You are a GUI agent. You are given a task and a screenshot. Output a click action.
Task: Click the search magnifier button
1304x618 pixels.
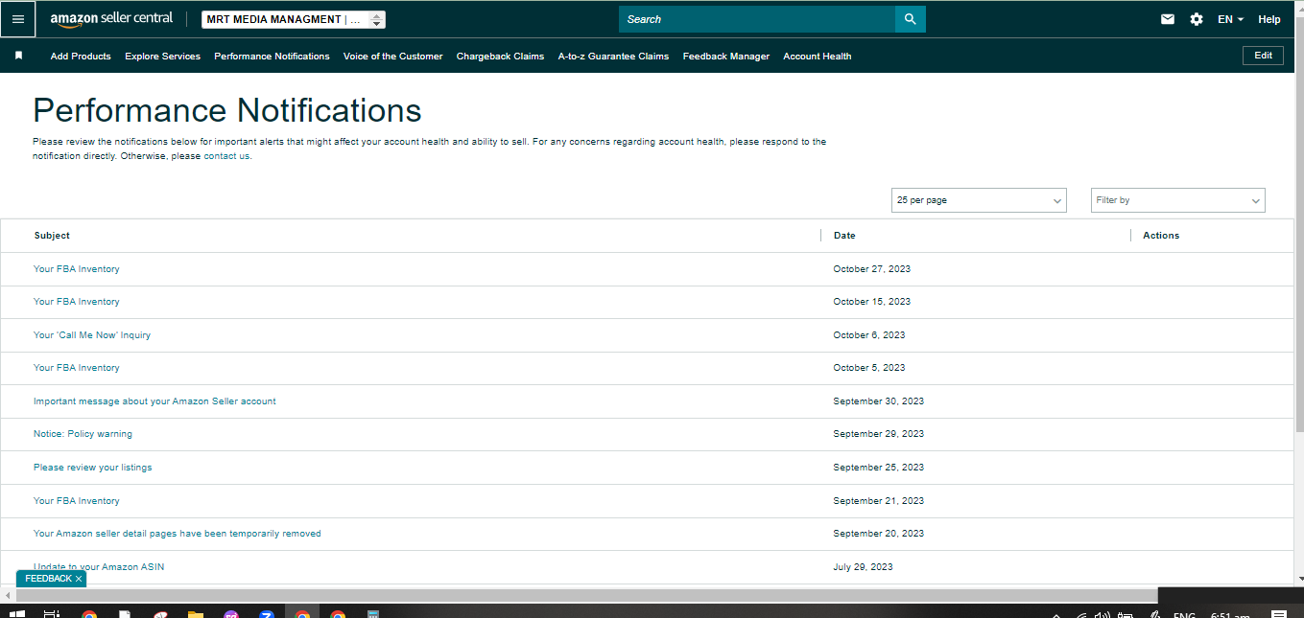910,19
